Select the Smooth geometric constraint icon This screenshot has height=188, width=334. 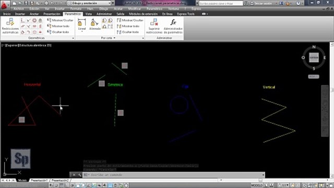click(x=29, y=32)
